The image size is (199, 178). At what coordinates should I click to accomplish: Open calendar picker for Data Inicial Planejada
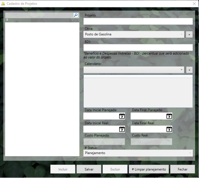click(122, 116)
